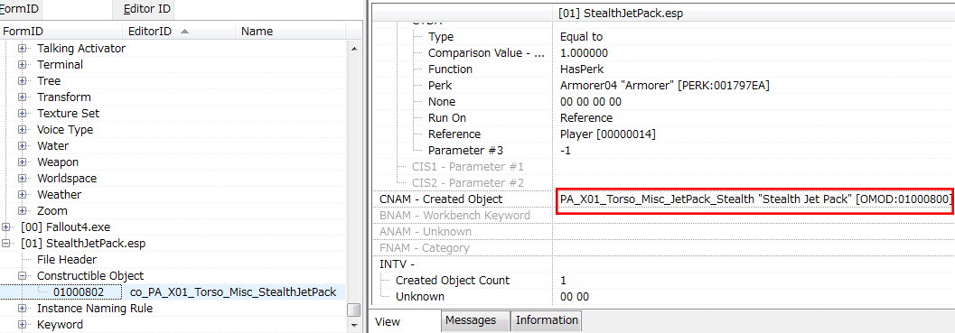This screenshot has height=333, width=955.
Task: Expand the Terminal node
Action: [x=23, y=65]
